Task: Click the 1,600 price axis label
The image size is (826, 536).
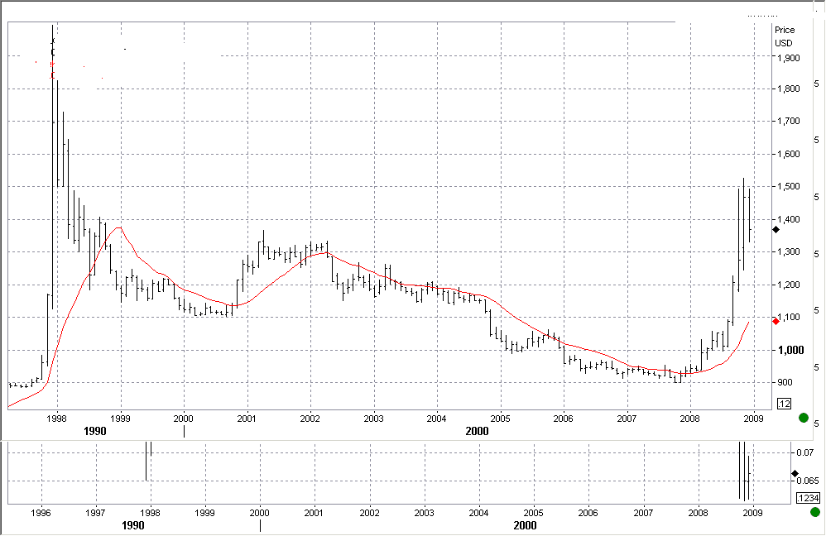Action: (789, 155)
